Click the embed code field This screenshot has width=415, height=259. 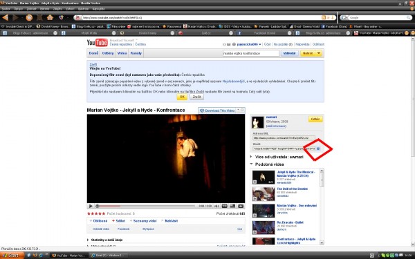click(284, 148)
